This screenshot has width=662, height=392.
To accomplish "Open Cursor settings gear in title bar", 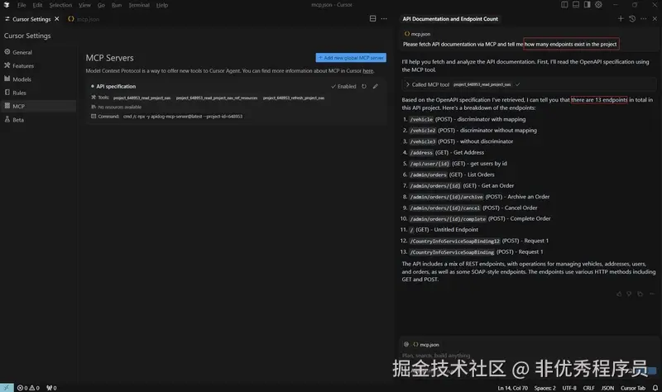I will pyautogui.click(x=598, y=5).
